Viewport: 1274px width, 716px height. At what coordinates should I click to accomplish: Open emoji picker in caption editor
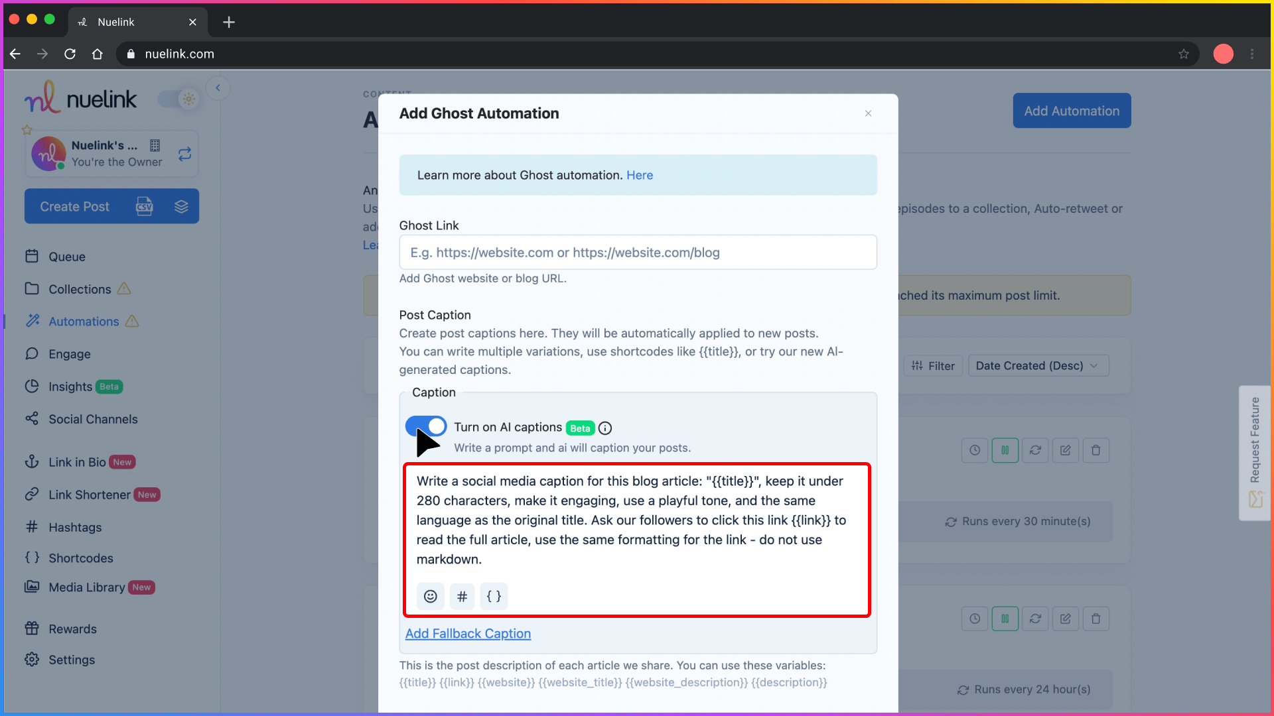tap(430, 596)
